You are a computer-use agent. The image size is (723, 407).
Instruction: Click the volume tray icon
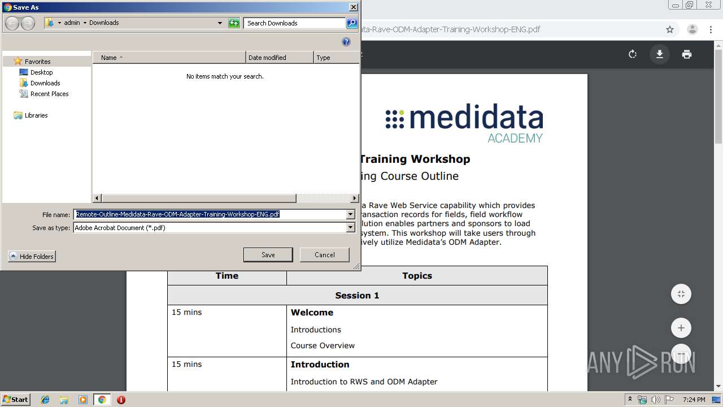click(656, 400)
